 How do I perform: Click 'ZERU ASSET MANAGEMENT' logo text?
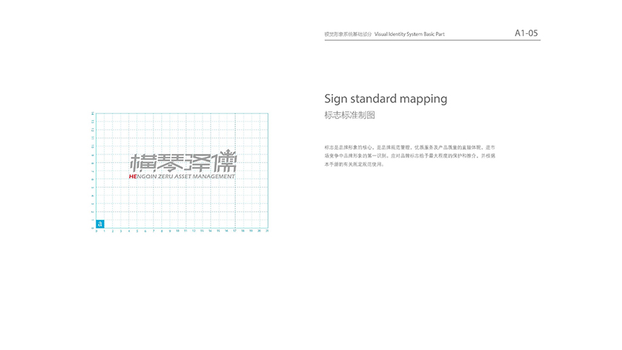(x=196, y=176)
